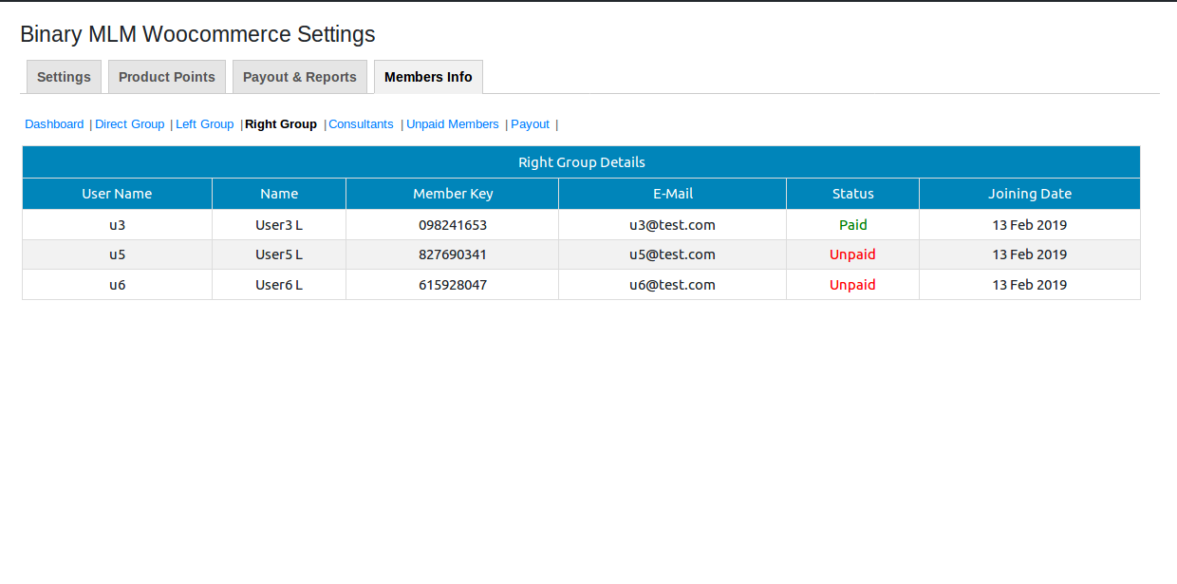Click Unpaid status in u5 row

pyautogui.click(x=852, y=254)
